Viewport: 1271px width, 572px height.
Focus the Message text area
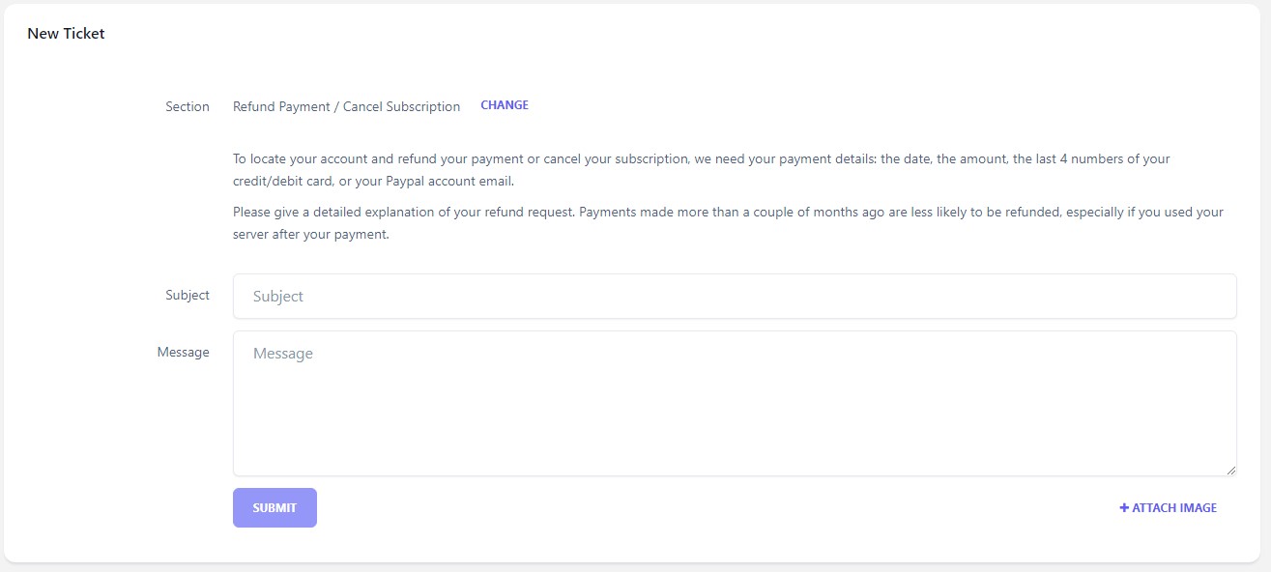735,404
